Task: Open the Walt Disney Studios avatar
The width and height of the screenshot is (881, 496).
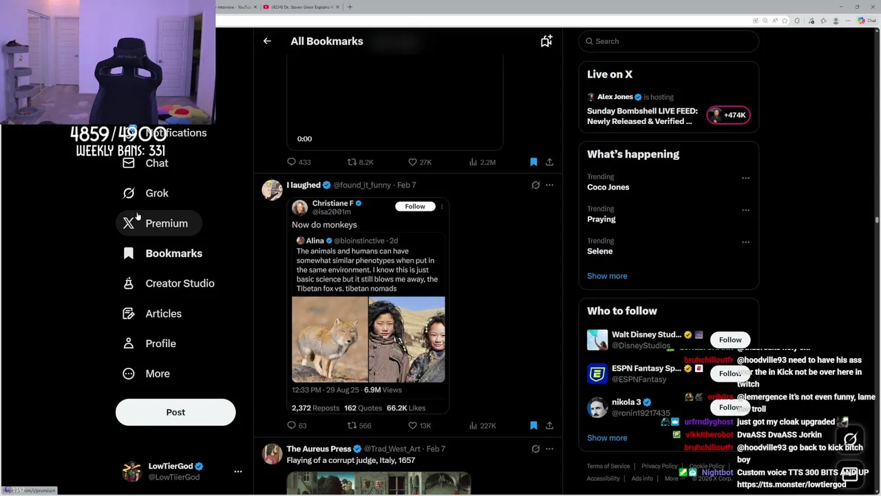Action: (x=597, y=340)
